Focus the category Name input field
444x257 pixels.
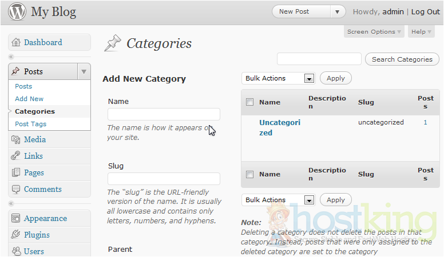tap(164, 114)
